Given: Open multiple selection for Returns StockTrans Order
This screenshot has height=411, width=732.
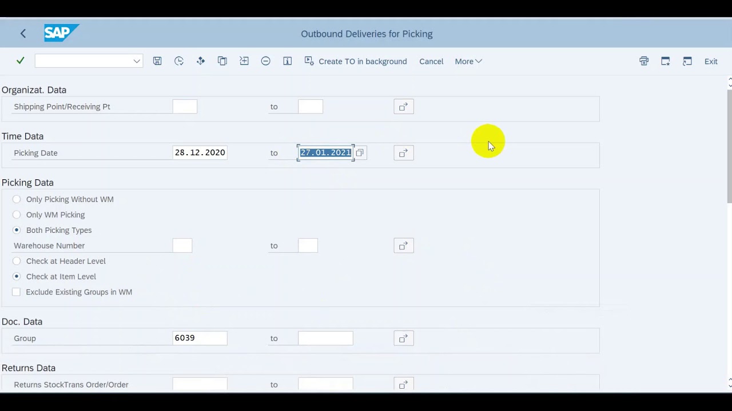Looking at the screenshot, I should point(404,385).
